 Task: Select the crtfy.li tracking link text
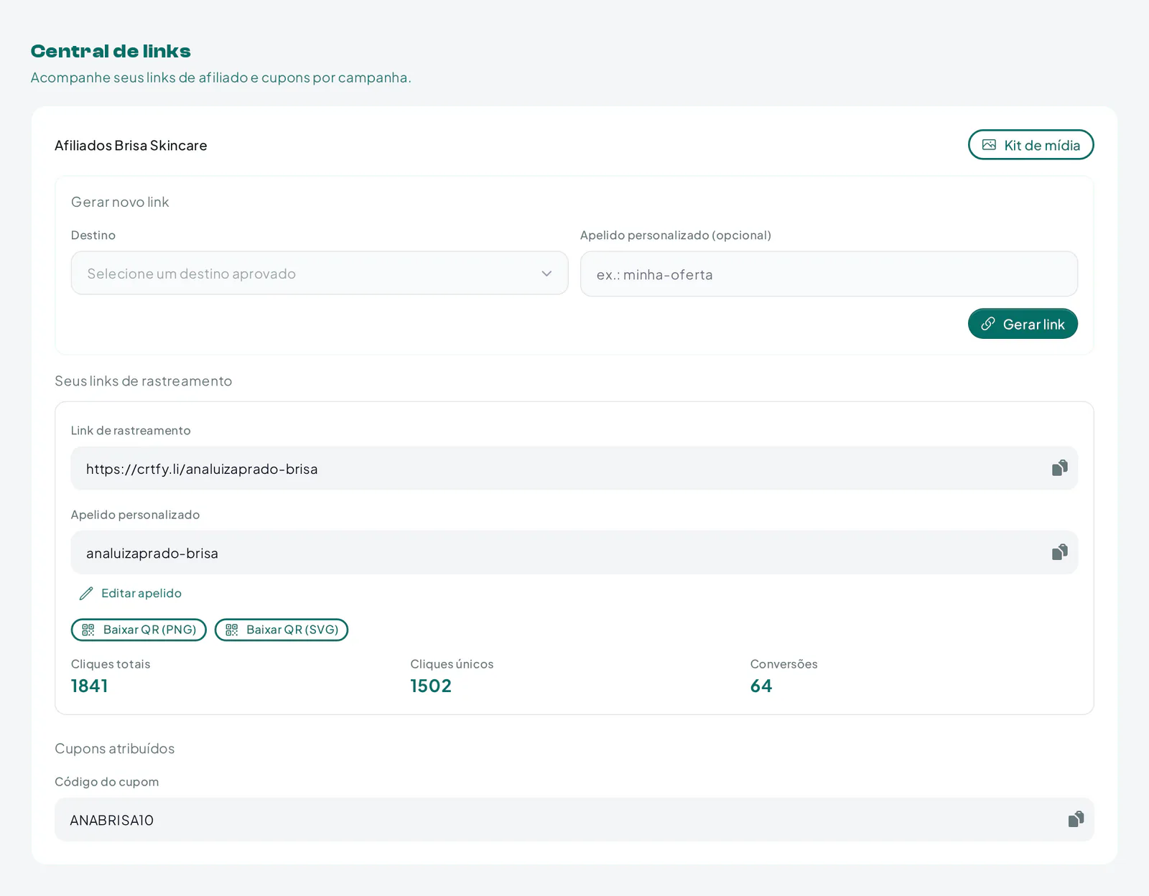tap(202, 469)
